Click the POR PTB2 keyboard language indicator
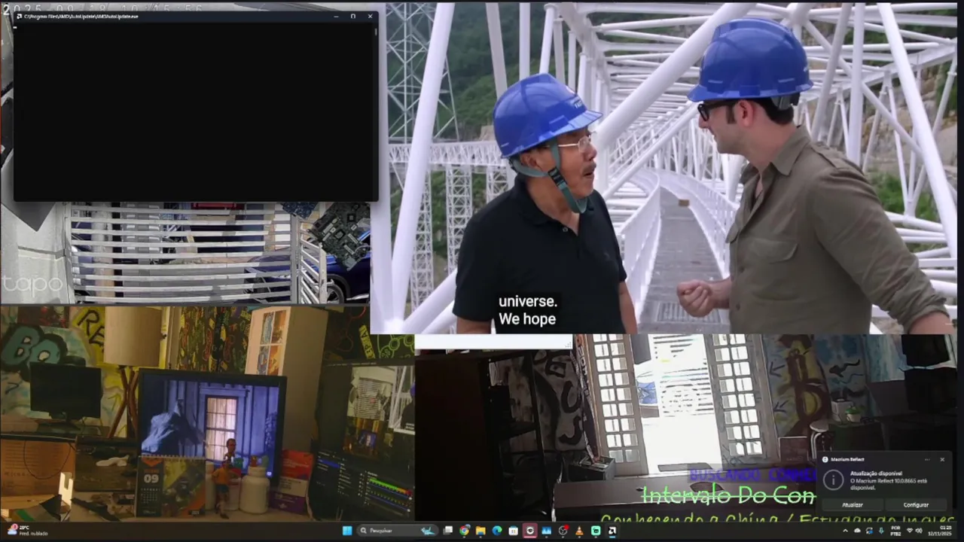 point(896,531)
